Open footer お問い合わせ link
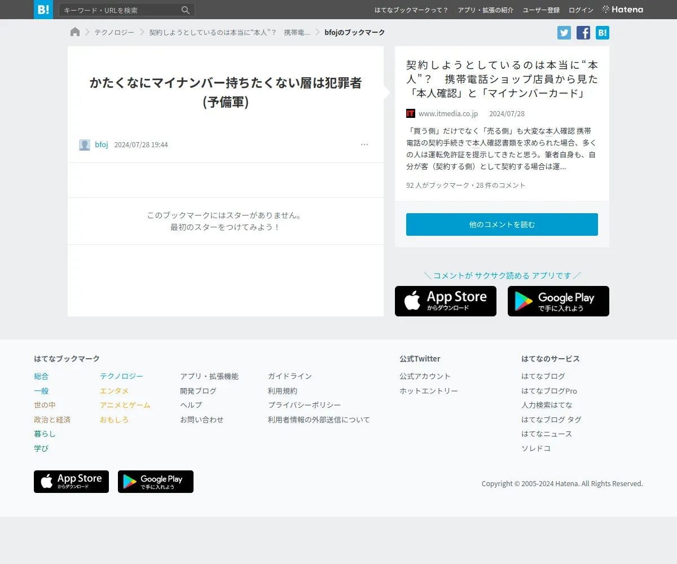Image resolution: width=677 pixels, height=564 pixels. 202,420
